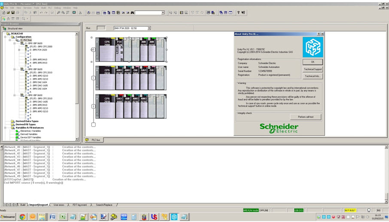389x222 pixels.
Task: Switch to the Import/export output tab
Action: [39, 205]
